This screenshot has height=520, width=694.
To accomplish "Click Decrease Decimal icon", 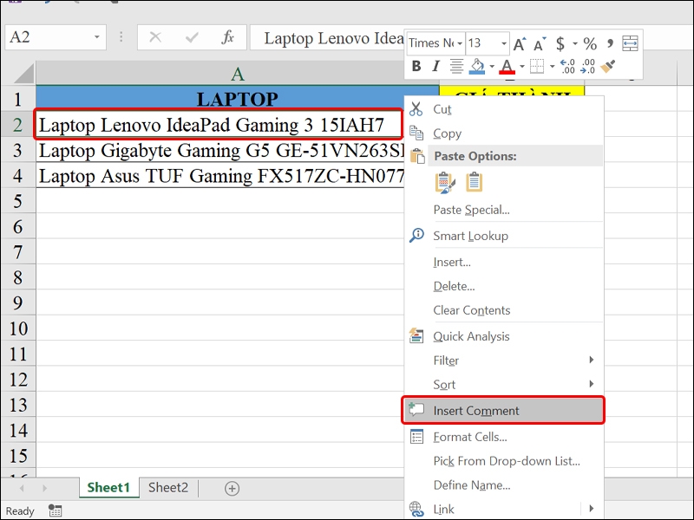I will click(588, 67).
